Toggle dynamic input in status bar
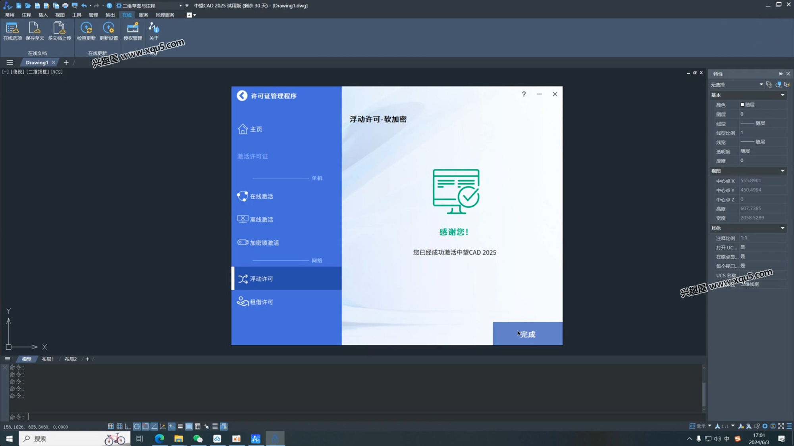 (x=172, y=427)
